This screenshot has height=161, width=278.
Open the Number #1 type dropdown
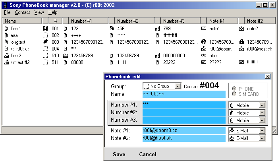[x=262, y=105]
